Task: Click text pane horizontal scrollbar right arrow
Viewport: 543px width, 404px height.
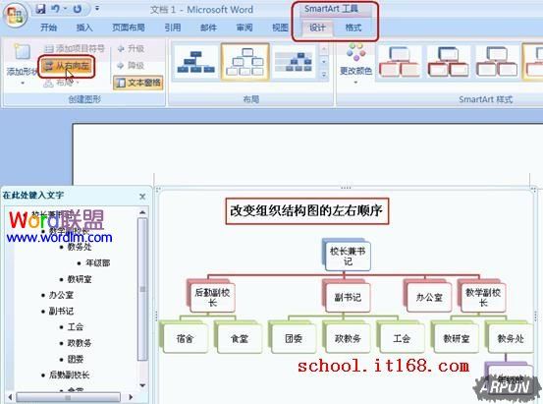Action: pos(131,397)
